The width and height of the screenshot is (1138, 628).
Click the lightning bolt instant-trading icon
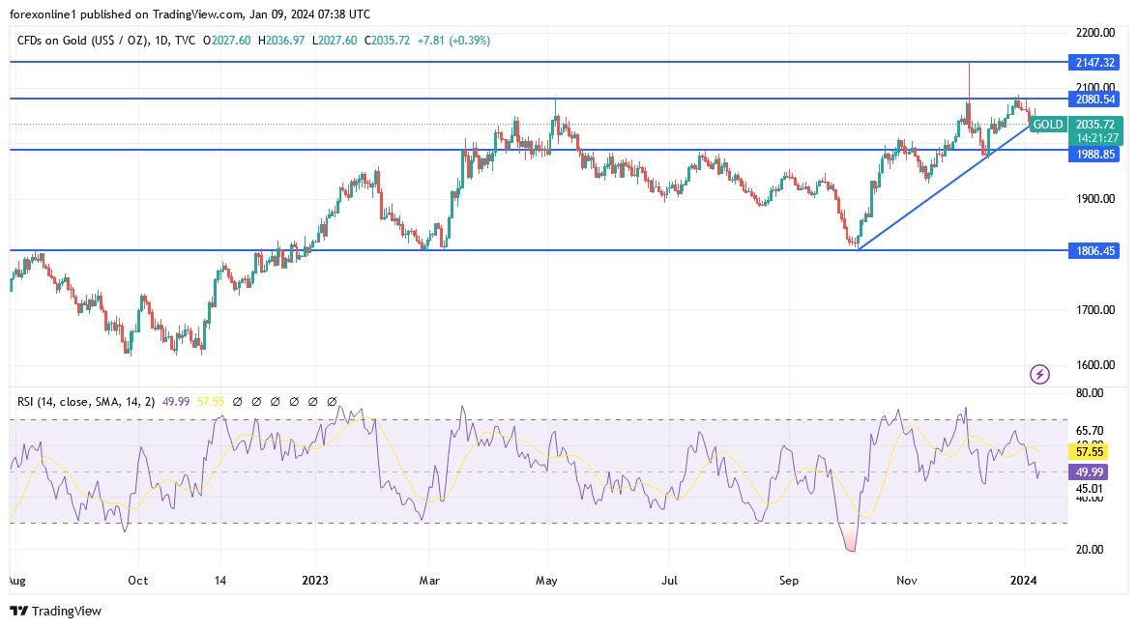click(x=1039, y=374)
